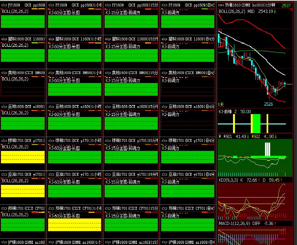297x245 pixels.
Task: Click link icon of 豆粕1609 自4分 panel
Action: point(164,107)
